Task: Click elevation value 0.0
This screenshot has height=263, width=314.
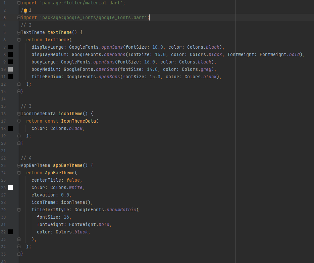Action: coord(65,195)
